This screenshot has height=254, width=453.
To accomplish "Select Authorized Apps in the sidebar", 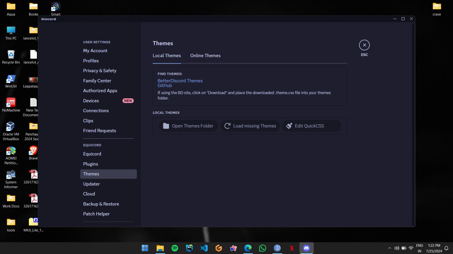I will coord(108,91).
